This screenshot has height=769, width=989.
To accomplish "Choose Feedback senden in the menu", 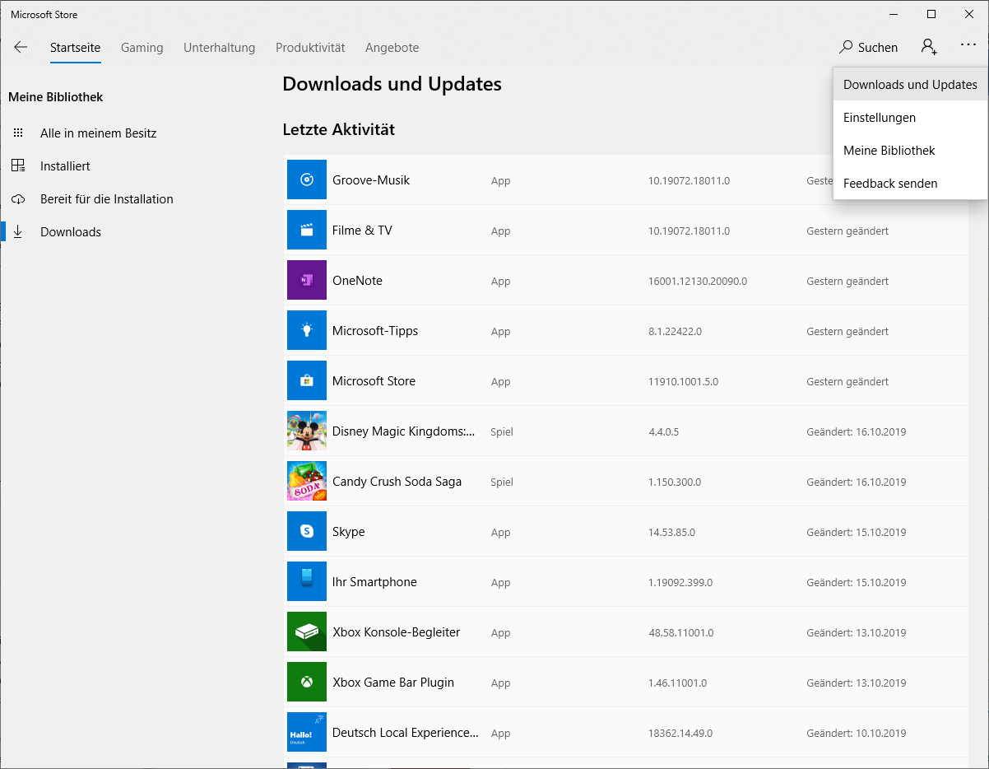I will [x=910, y=183].
